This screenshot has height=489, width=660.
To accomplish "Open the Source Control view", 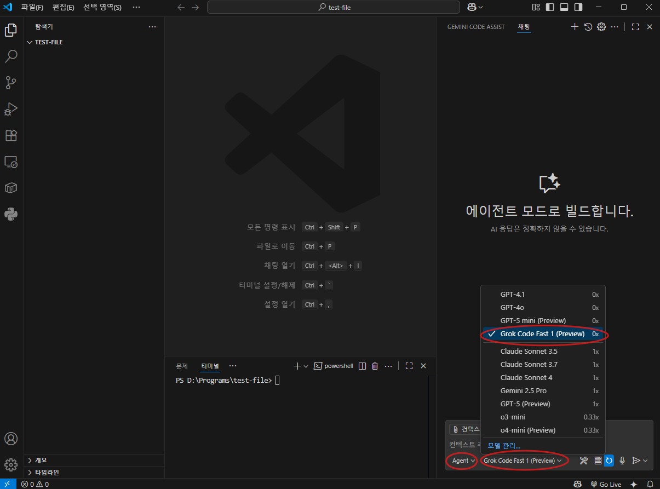I will [x=11, y=82].
